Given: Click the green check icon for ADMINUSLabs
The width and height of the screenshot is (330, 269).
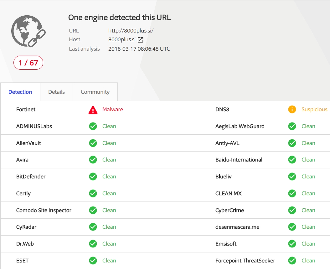Looking at the screenshot, I should tap(93, 126).
